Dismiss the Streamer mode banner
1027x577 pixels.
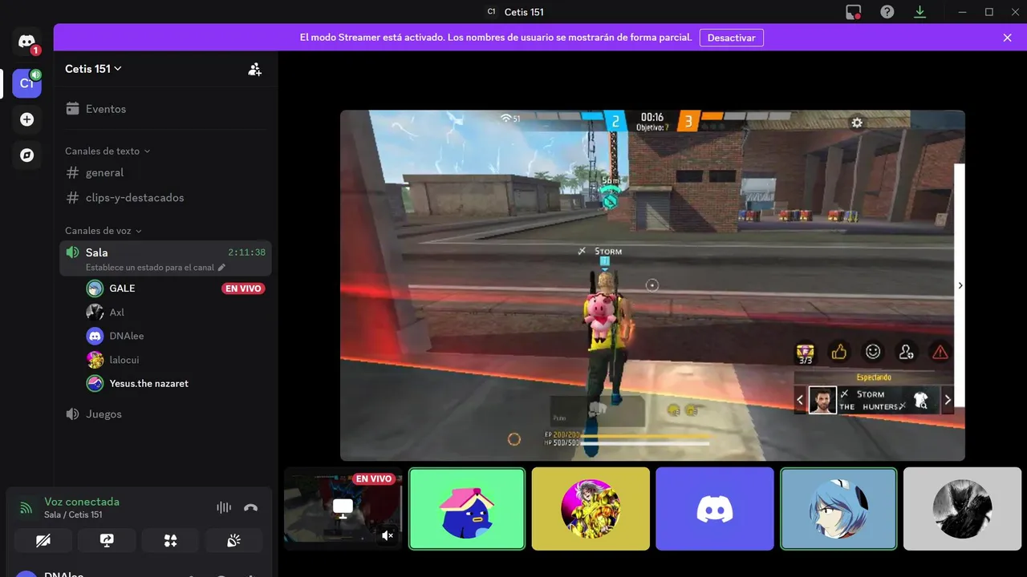click(1007, 38)
